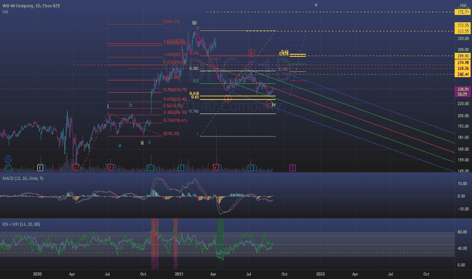Image resolution: width=472 pixels, height=279 pixels.
Task: Click the MACD (12, 26, close, 9) legend
Action: click(23, 178)
